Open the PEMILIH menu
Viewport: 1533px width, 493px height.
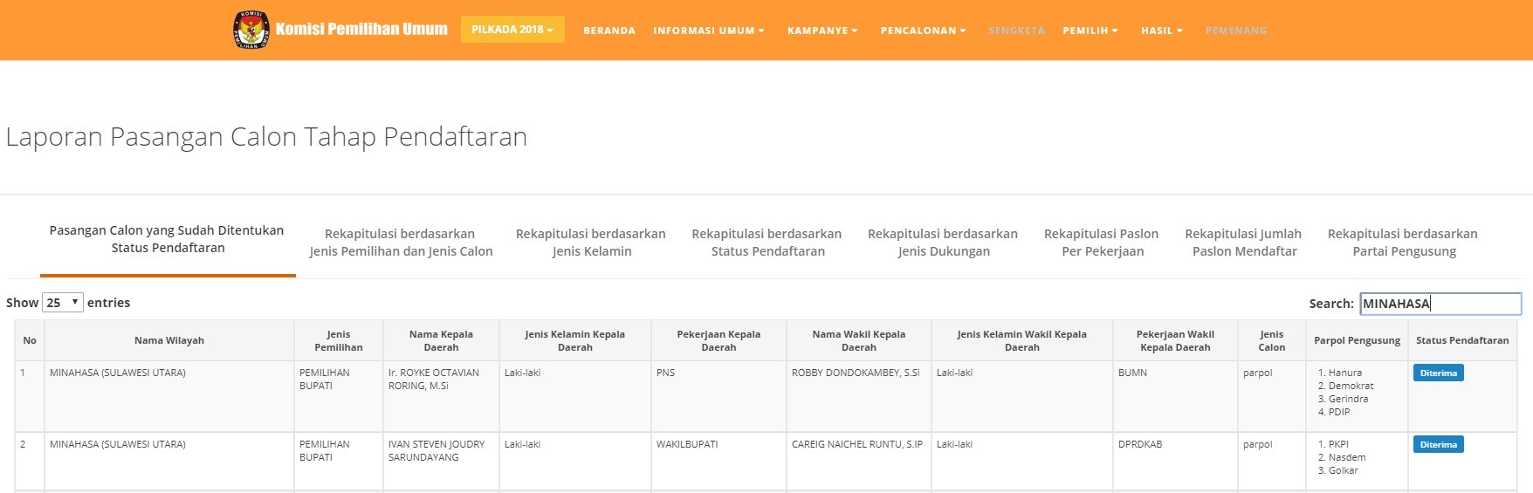coord(1090,31)
